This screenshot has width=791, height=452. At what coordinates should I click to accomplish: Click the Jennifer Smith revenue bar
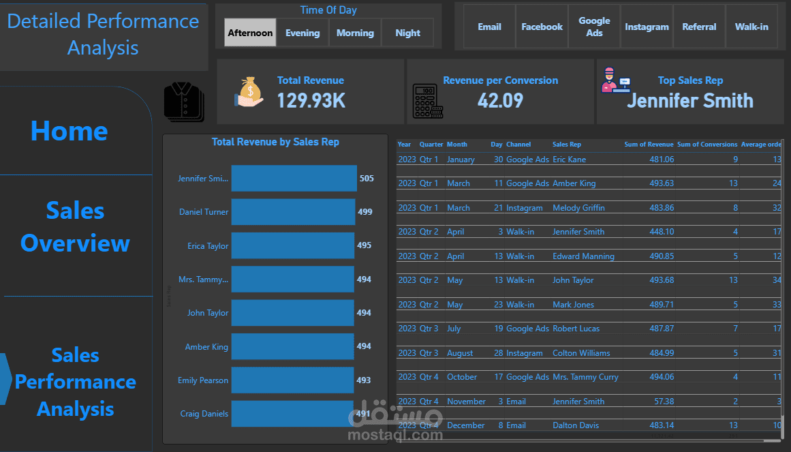click(294, 178)
